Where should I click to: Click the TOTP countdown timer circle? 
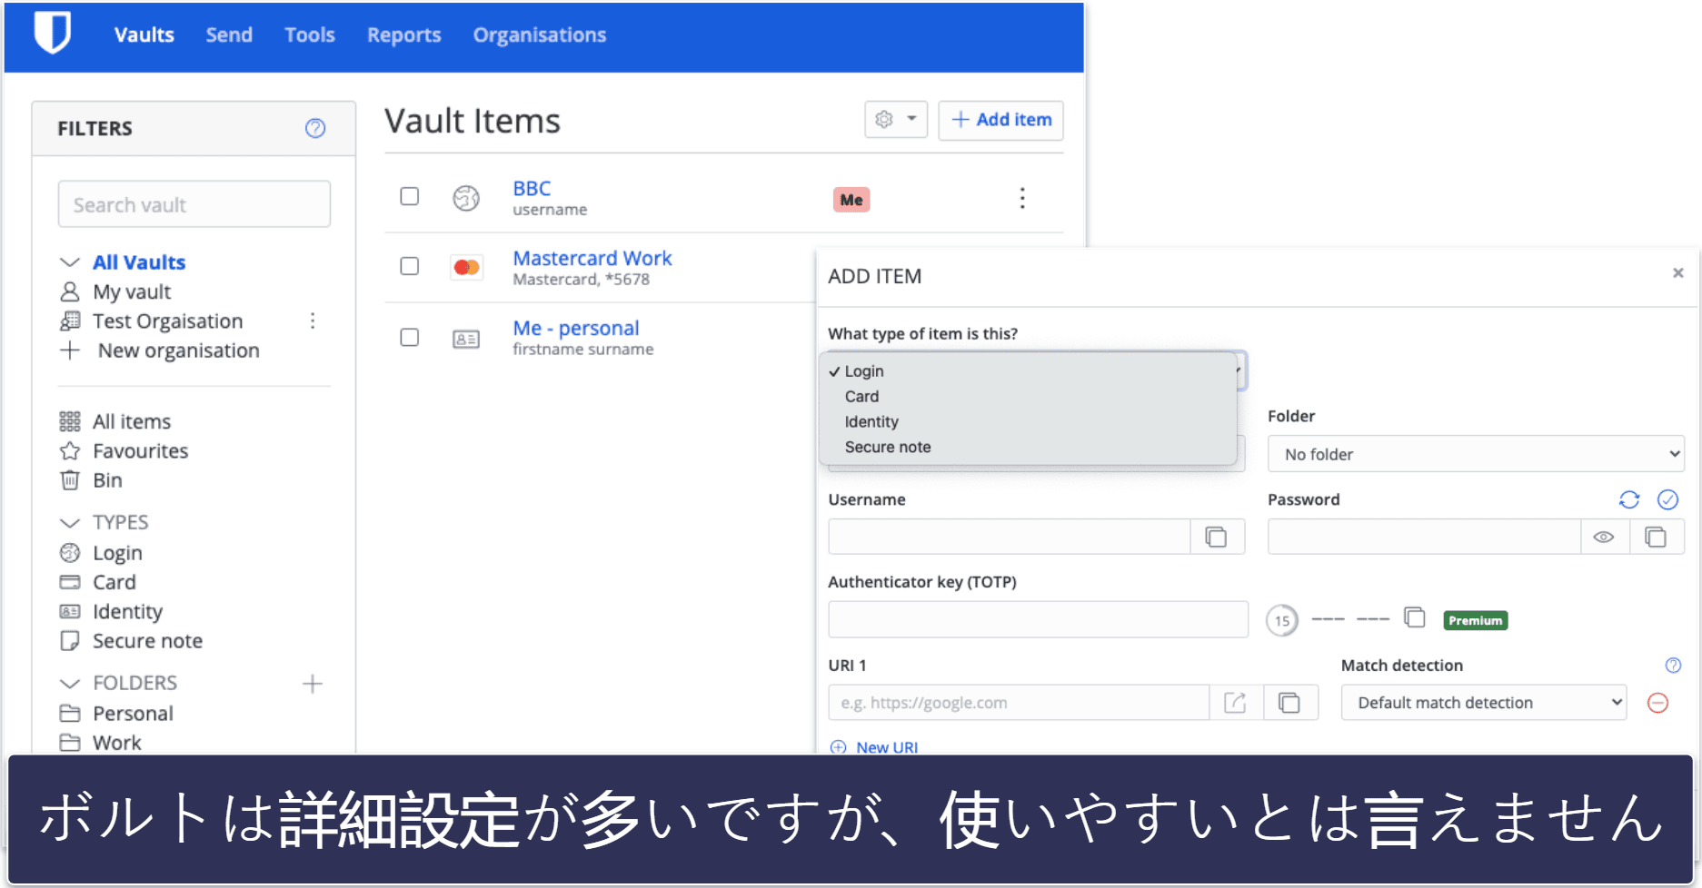[x=1282, y=621]
